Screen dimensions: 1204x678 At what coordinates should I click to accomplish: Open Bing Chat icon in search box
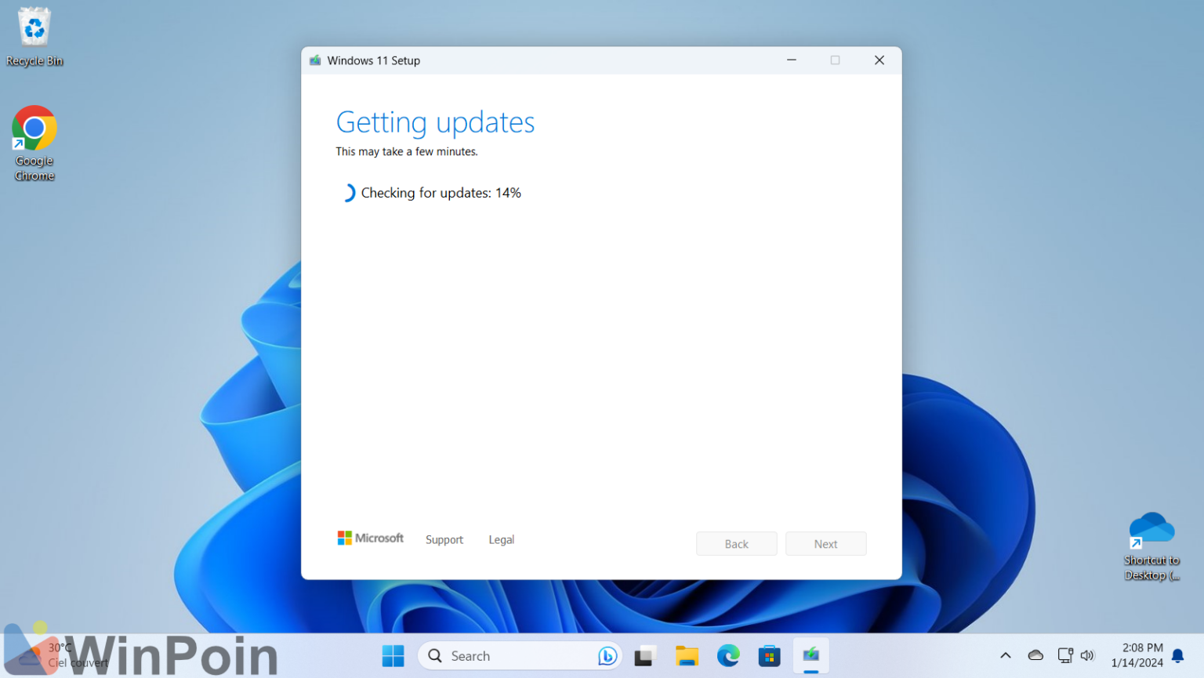607,656
